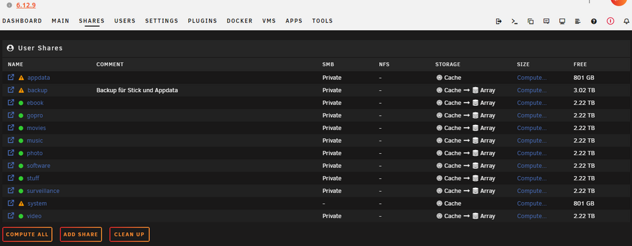Image resolution: width=632 pixels, height=246 pixels.
Task: Browse the surveillance share via its open icon
Action: [x=11, y=190]
